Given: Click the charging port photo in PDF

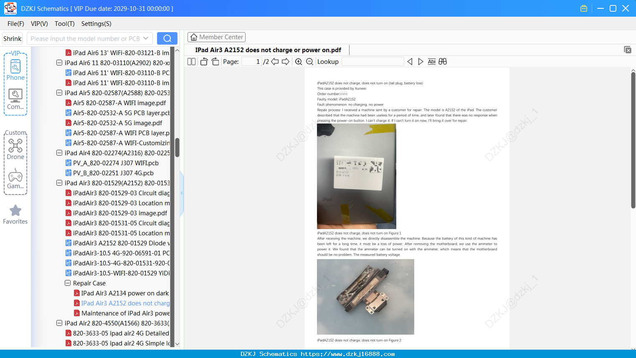Looking at the screenshot, I should click(x=365, y=297).
